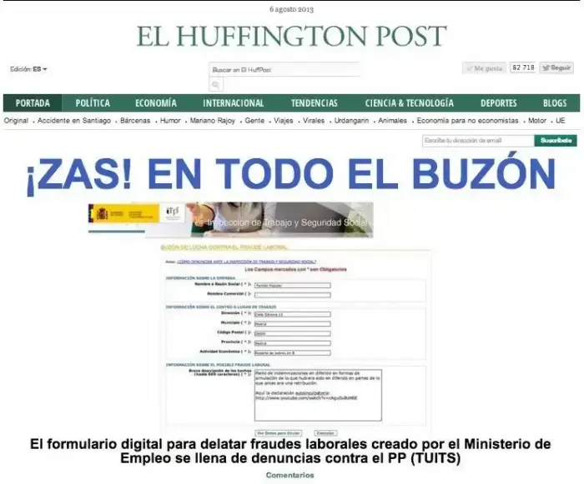The height and width of the screenshot is (484, 584).
Task: Click the Accidente en Santiago link
Action: pos(74,121)
